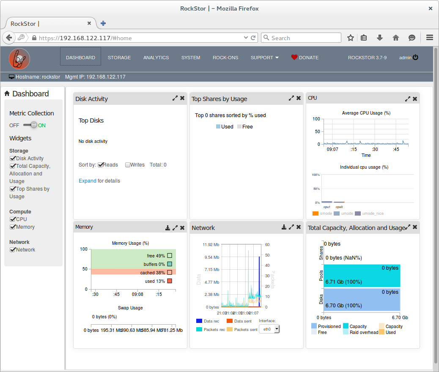Uncheck Sort by Reads checkbox
The width and height of the screenshot is (439, 372).
pyautogui.click(x=101, y=164)
